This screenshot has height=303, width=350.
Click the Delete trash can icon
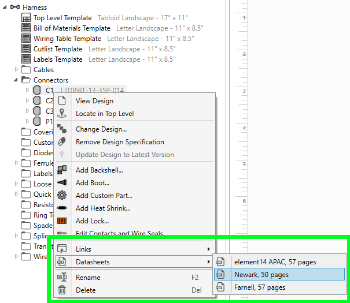62,290
